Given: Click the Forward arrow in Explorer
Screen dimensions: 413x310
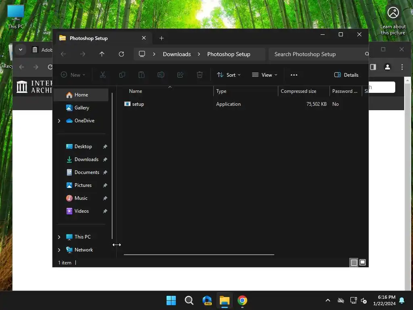Looking at the screenshot, I should click(x=83, y=54).
